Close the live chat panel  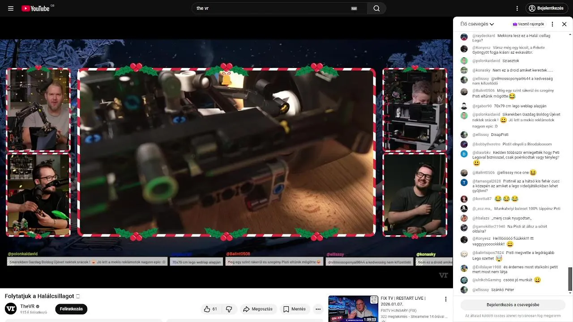pos(564,24)
